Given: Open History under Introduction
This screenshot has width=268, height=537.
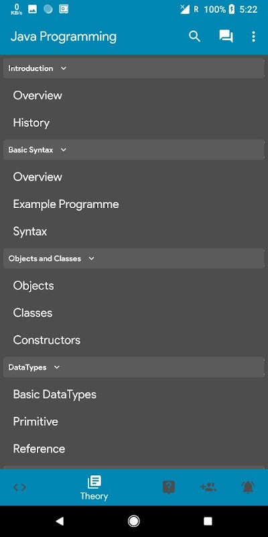Looking at the screenshot, I should pos(31,123).
